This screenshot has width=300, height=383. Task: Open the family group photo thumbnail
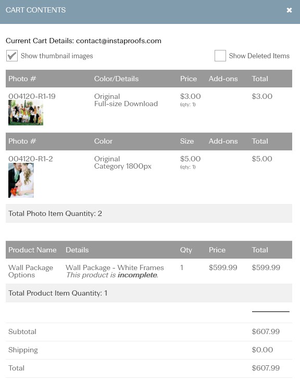coord(26,112)
